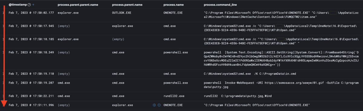
Task: Click (empty) grandparent cell in 17:50:17.945 row
Action: tap(64, 26)
